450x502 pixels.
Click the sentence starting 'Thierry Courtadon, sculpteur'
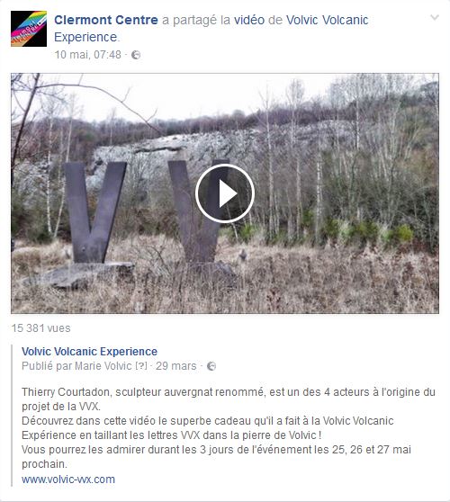point(229,399)
